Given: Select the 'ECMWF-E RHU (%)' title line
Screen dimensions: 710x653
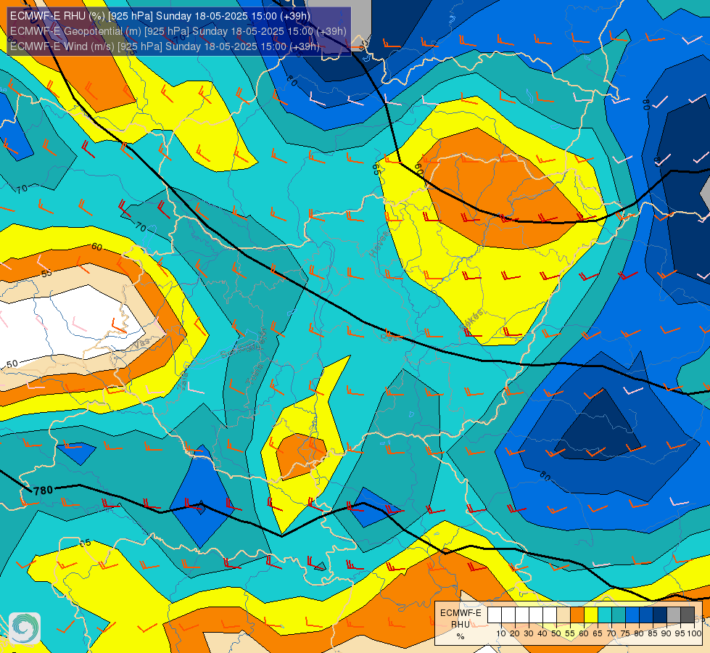Looking at the screenshot, I should [x=160, y=16].
